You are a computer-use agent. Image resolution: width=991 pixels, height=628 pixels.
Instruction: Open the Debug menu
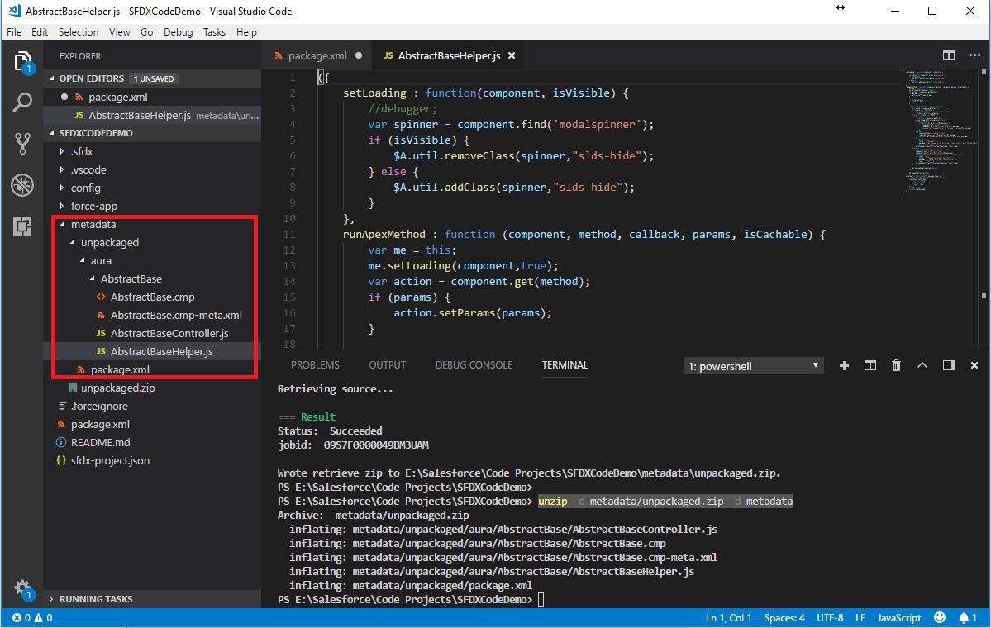pos(179,32)
